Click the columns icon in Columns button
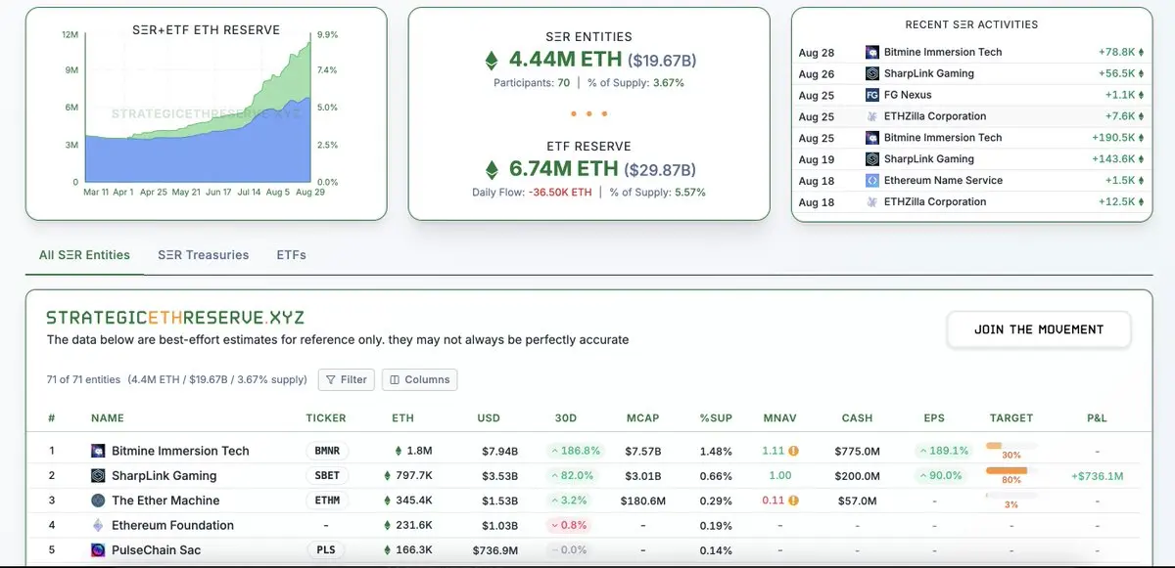The image size is (1175, 568). (395, 379)
